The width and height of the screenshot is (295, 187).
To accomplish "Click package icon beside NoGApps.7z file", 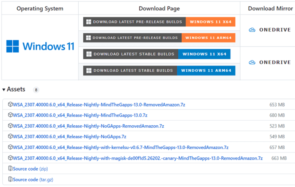I will 10,136.
